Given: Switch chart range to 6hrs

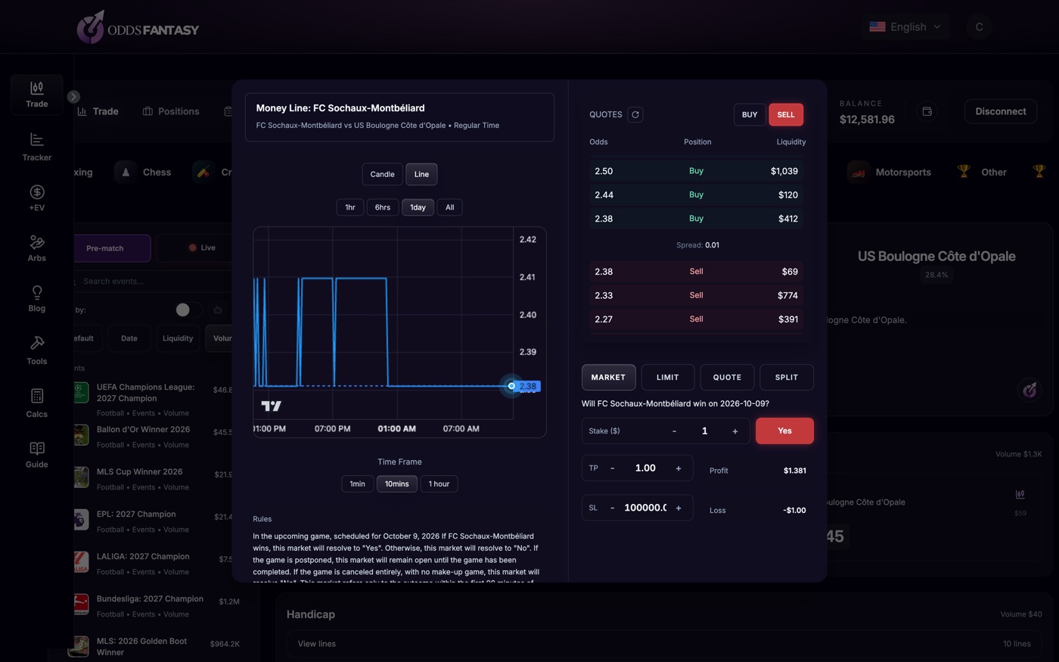Looking at the screenshot, I should click(x=383, y=207).
